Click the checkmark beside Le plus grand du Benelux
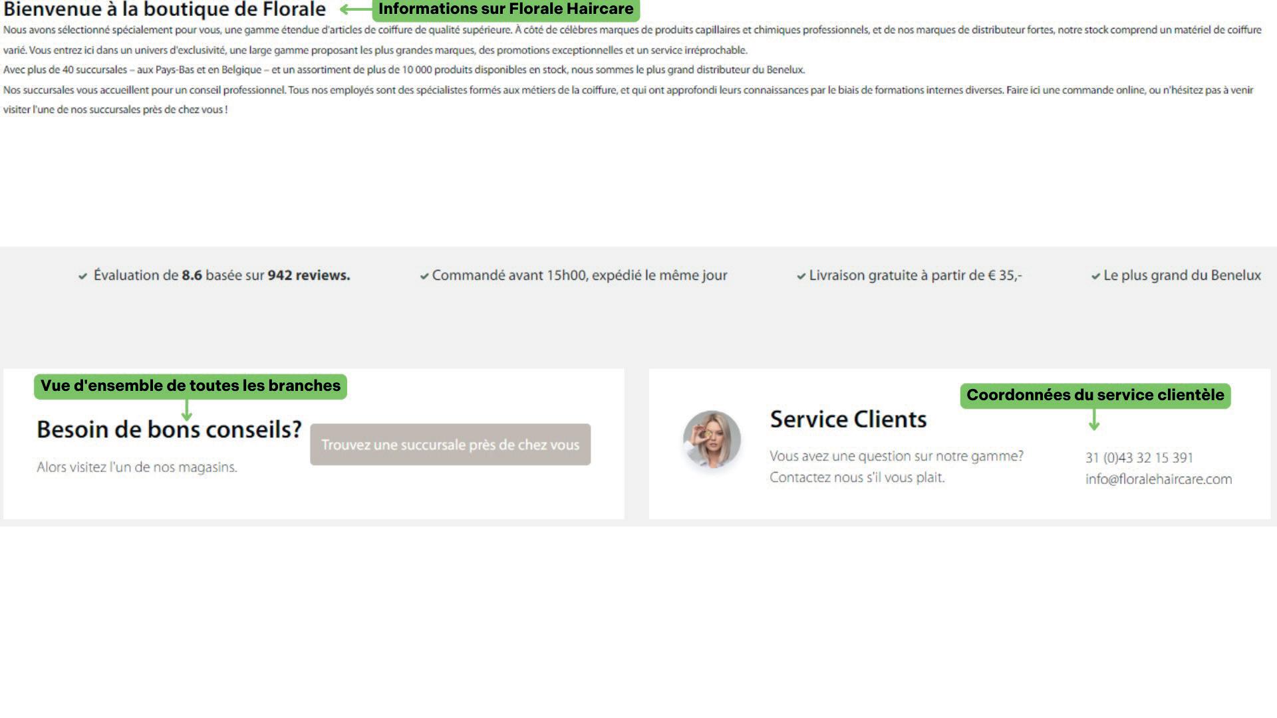This screenshot has height=718, width=1277. coord(1095,276)
